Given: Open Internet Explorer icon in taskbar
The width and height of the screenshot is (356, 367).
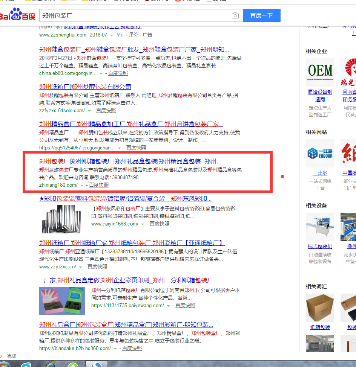Looking at the screenshot, I should coord(50,365).
